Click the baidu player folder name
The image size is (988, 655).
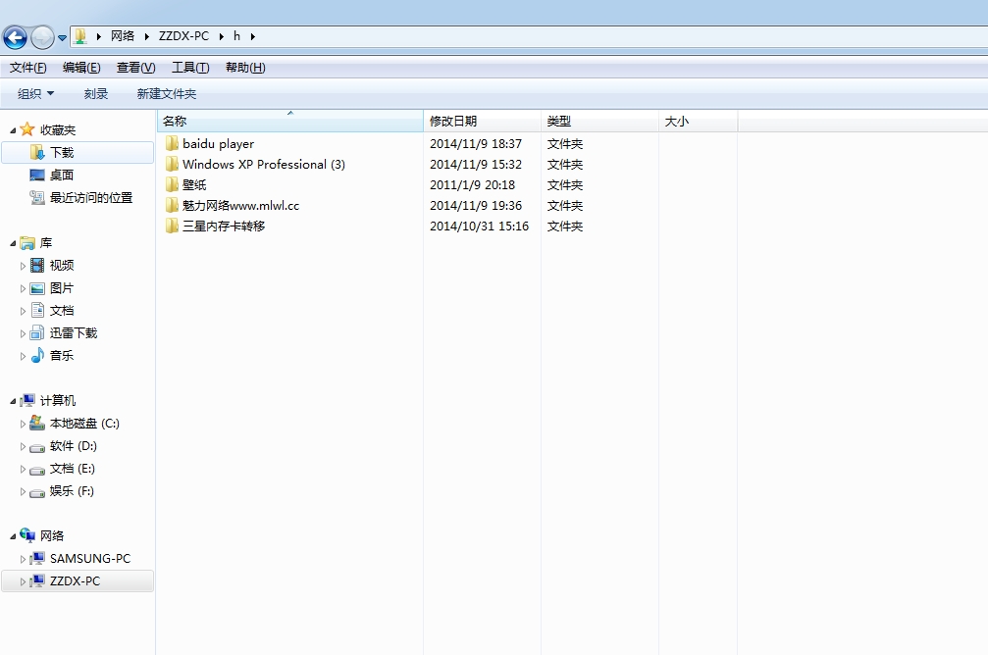tap(218, 143)
